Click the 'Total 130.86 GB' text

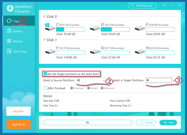tap(67, 57)
